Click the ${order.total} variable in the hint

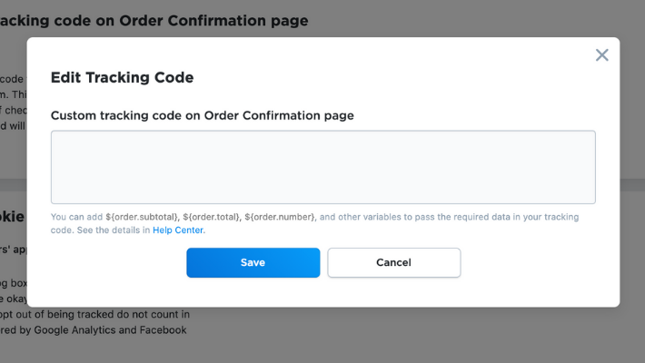click(211, 217)
